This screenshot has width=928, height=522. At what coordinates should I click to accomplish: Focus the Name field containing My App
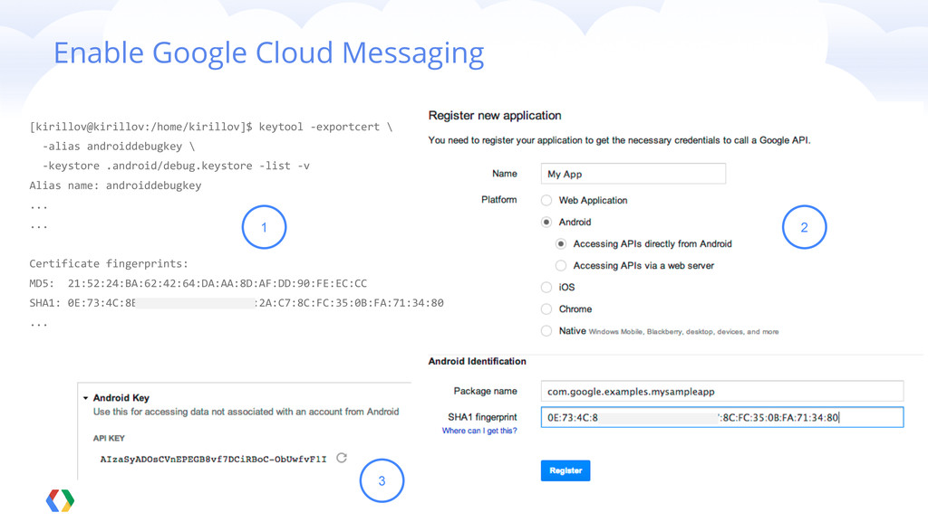click(633, 174)
